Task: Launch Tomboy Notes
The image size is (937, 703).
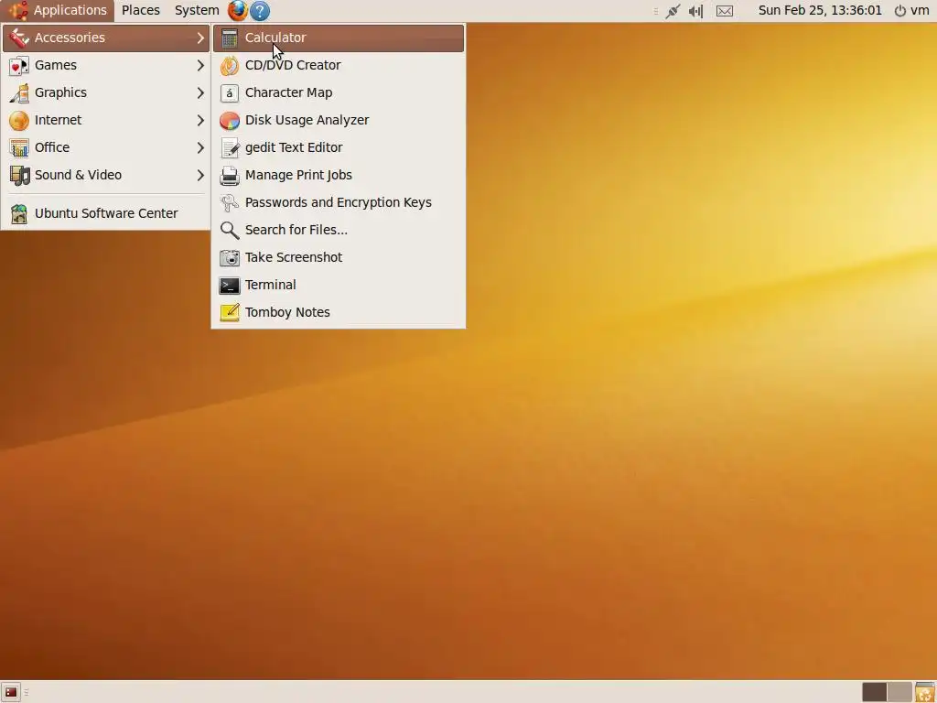Action: (339, 313)
